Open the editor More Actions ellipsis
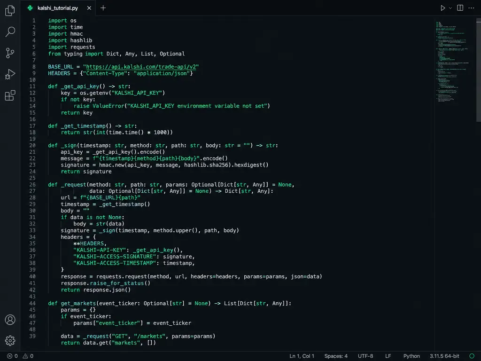Viewport: 481px width, 361px height. click(472, 8)
